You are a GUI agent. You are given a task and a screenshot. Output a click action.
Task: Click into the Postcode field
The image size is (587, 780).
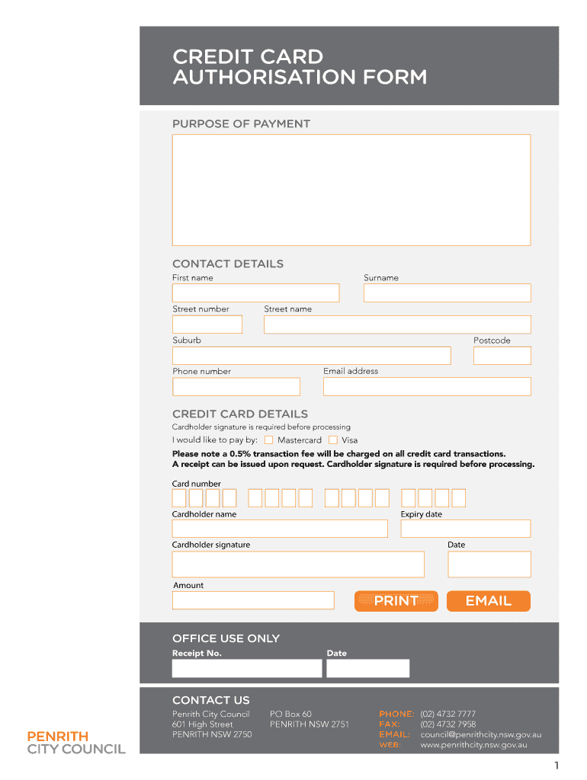pos(502,356)
